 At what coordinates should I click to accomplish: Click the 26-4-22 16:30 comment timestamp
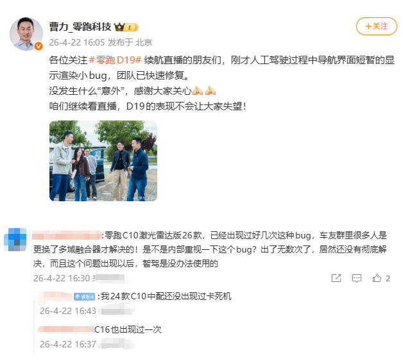(x=62, y=278)
